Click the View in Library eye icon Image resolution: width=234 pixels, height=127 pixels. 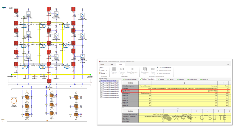(x=153, y=69)
